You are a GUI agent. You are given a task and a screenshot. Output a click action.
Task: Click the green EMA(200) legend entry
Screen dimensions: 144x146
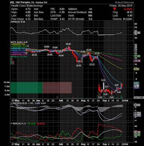click(19, 46)
